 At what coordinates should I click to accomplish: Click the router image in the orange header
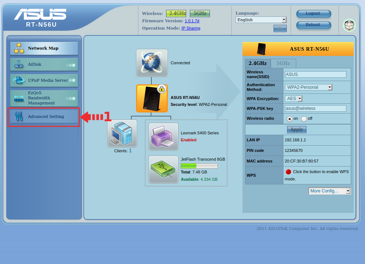(x=261, y=49)
